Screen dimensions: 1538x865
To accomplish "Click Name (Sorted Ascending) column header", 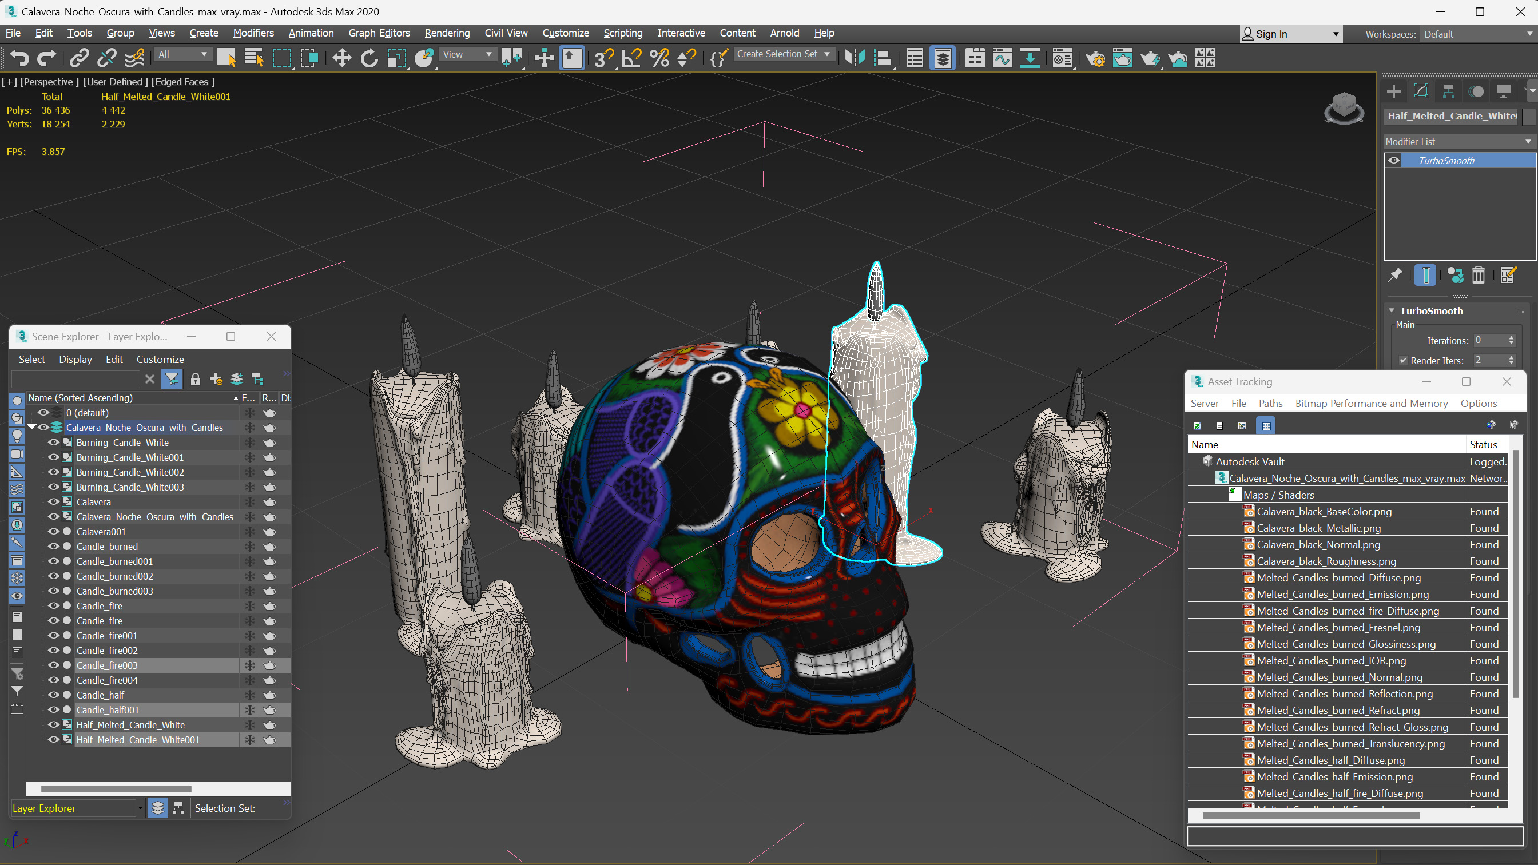I will coord(133,397).
